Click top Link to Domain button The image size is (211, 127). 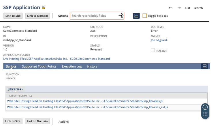tap(37, 16)
